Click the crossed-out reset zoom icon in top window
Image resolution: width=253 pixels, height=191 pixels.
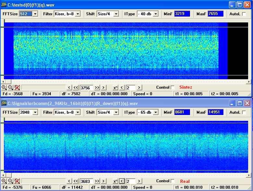coord(17,87)
